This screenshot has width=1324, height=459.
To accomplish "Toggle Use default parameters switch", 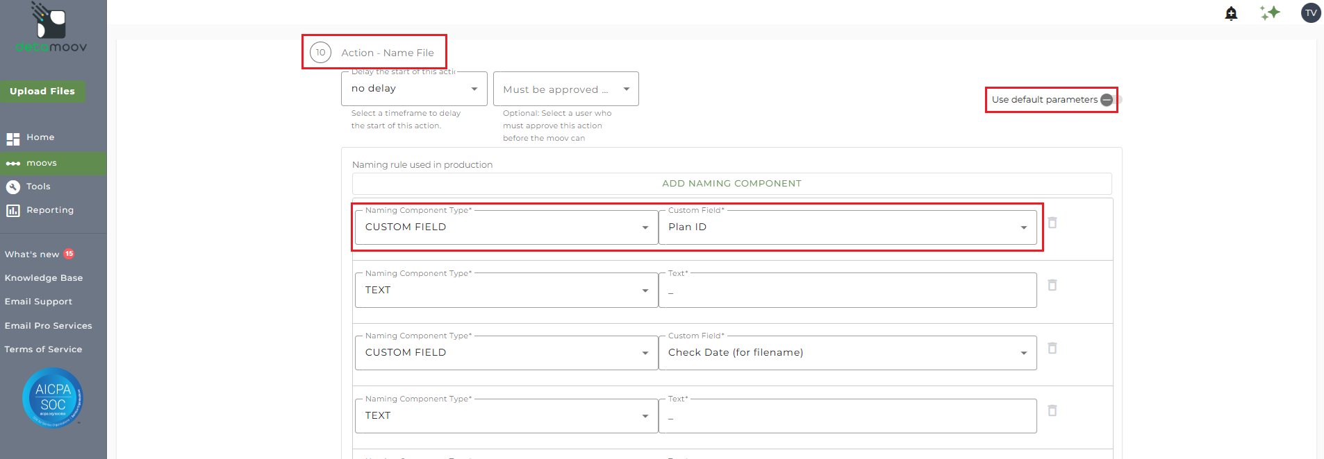I will [x=1110, y=100].
